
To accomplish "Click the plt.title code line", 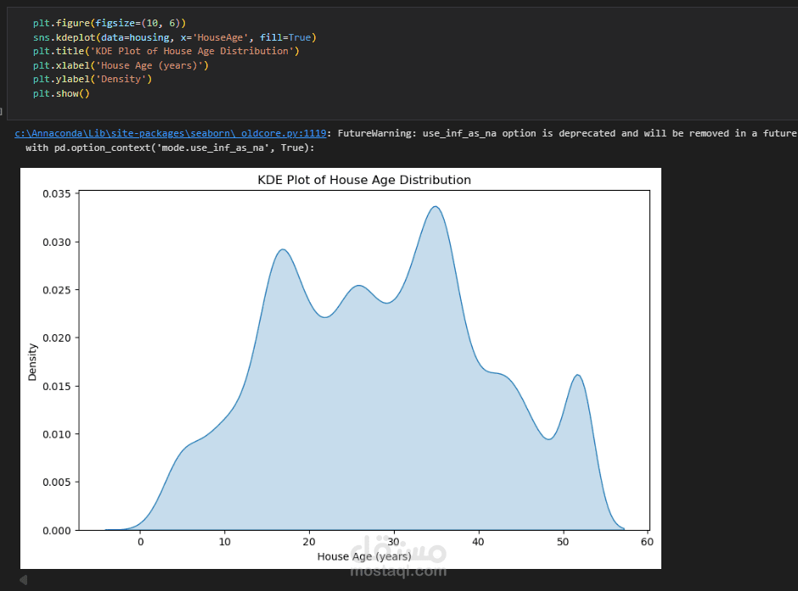I will [166, 51].
